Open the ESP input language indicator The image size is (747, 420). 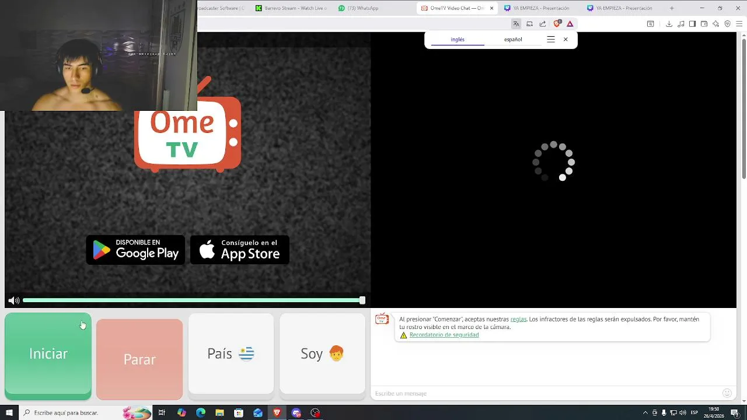[694, 412]
